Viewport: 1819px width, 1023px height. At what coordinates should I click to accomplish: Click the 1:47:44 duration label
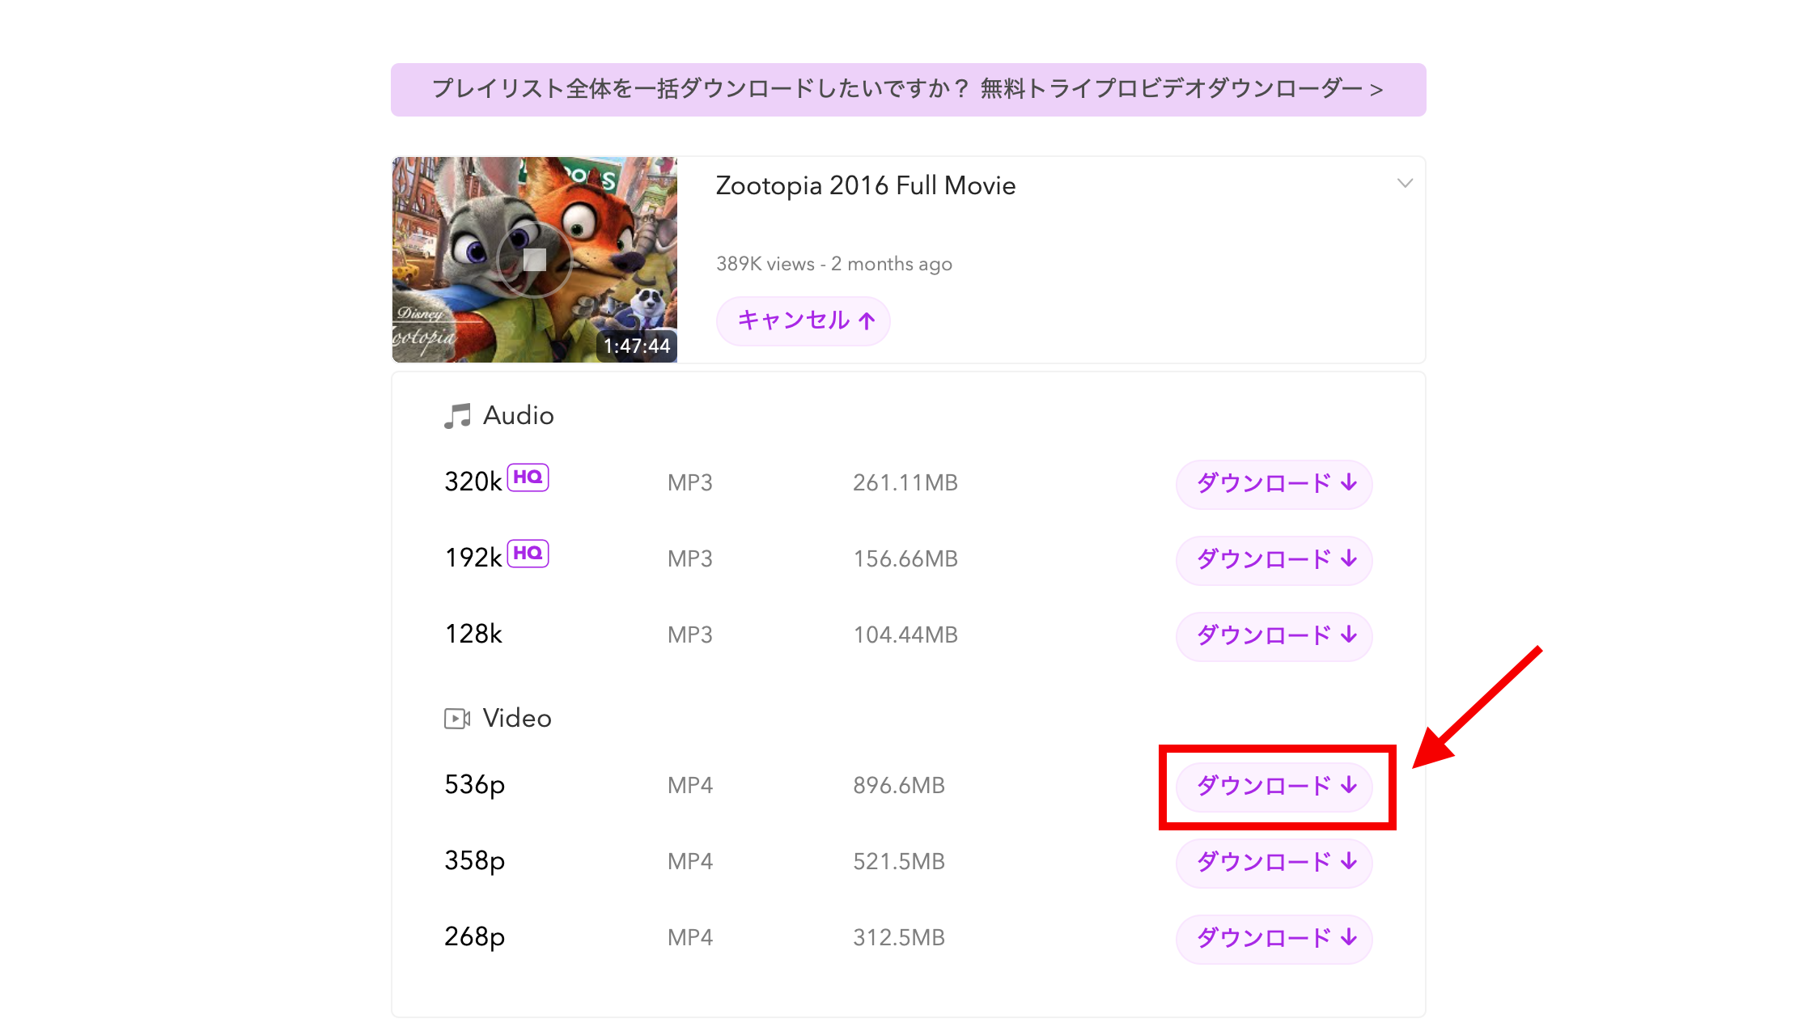pyautogui.click(x=637, y=346)
